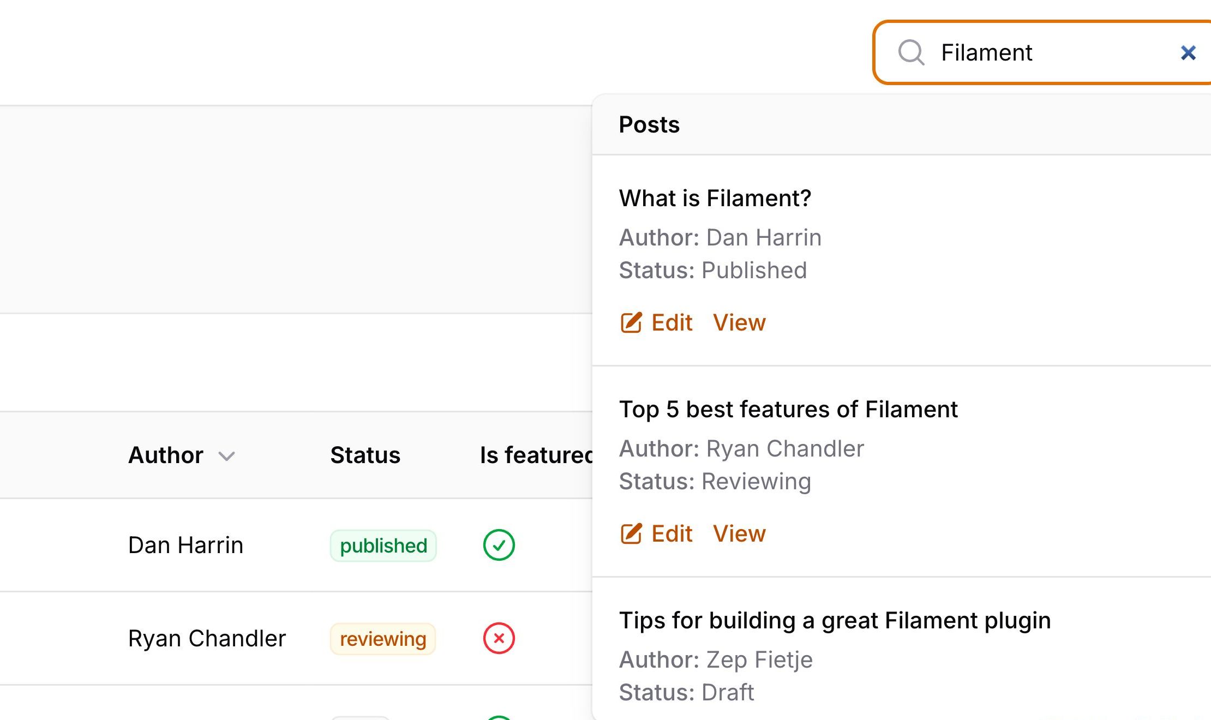Toggle the green check featured icon for Dan Harrin
The height and width of the screenshot is (720, 1211).
[499, 545]
